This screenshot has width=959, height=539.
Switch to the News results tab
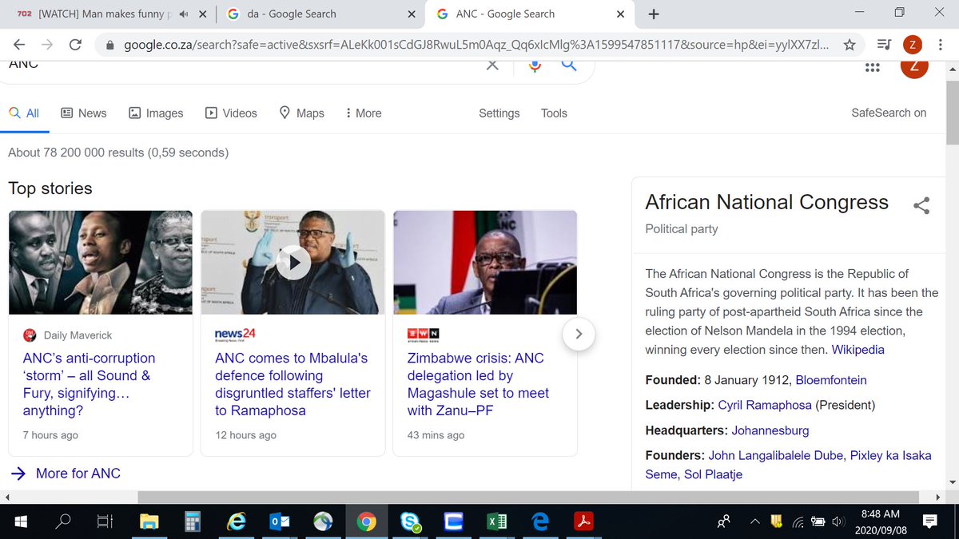click(x=84, y=113)
